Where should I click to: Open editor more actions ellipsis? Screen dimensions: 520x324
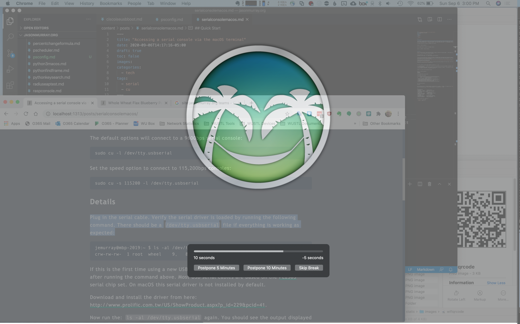tap(449, 19)
